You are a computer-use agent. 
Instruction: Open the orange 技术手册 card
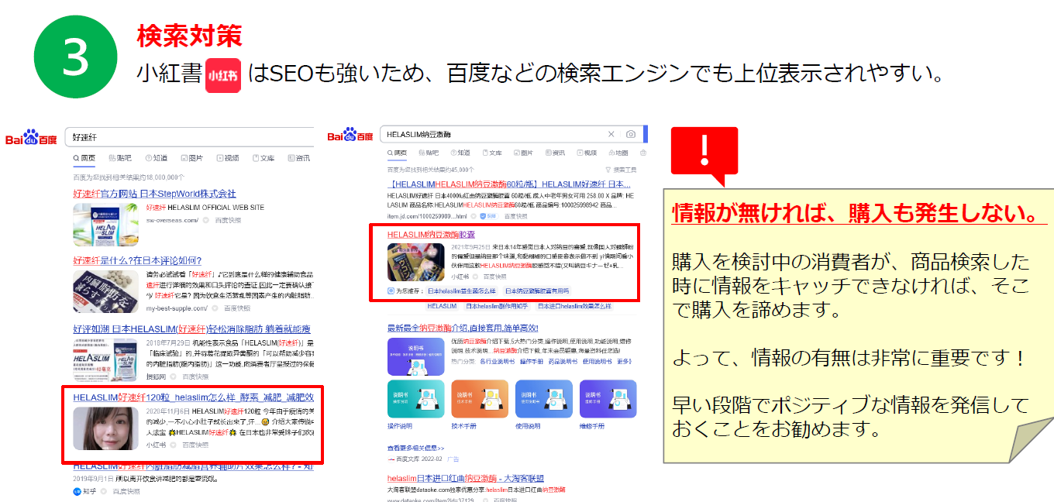[x=480, y=399]
